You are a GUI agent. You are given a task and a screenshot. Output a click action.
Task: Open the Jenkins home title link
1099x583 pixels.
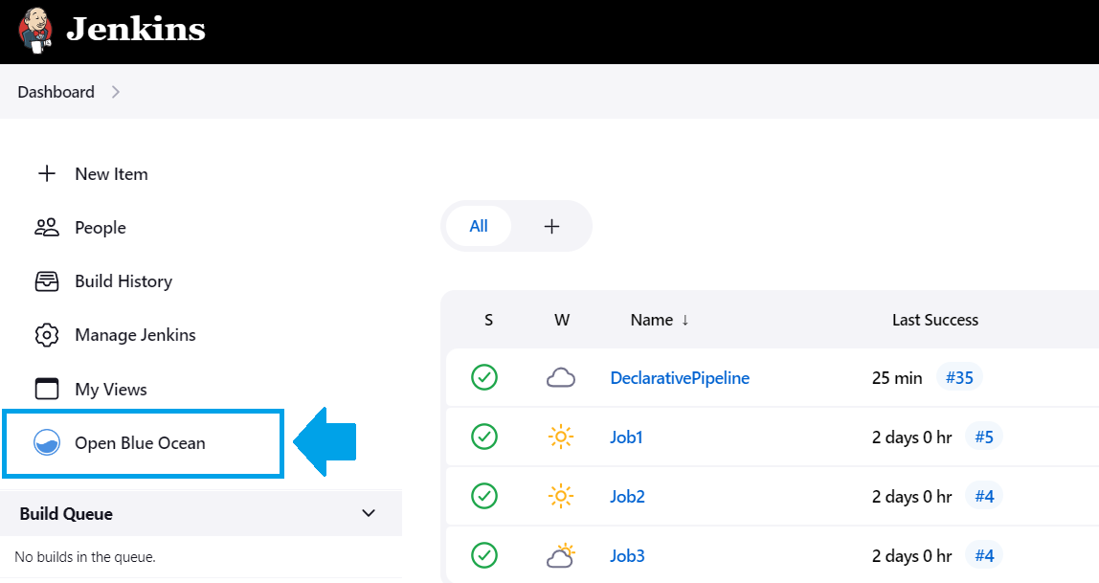pos(136,30)
